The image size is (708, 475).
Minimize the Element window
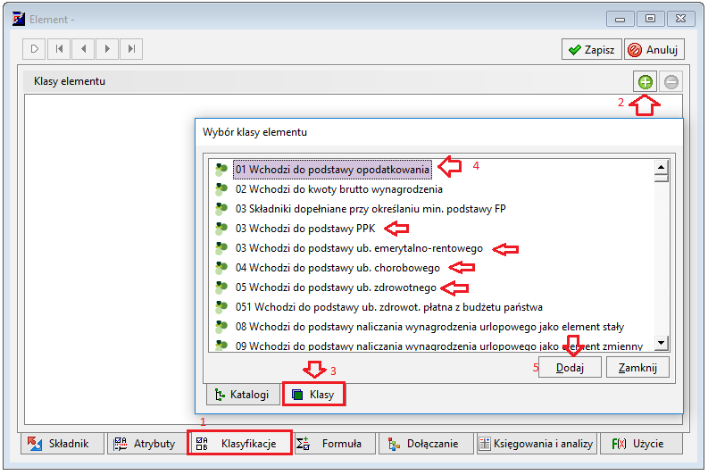[x=620, y=19]
